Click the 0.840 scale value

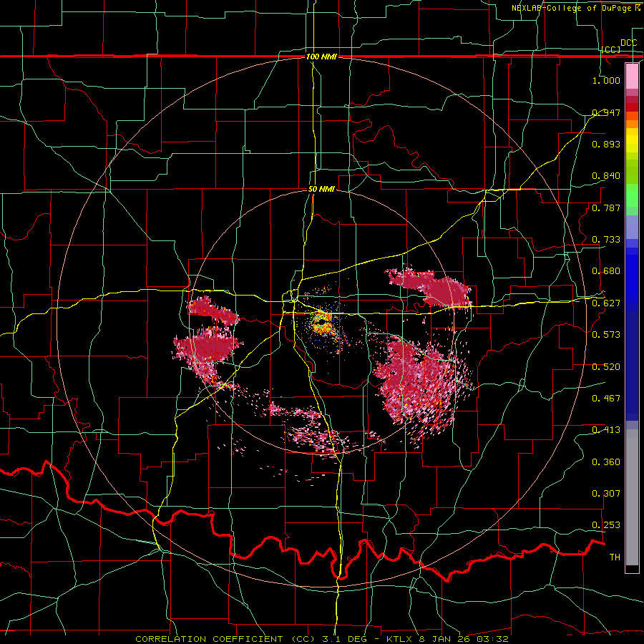pyautogui.click(x=606, y=176)
